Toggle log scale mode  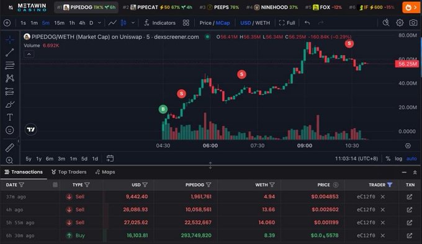click(398, 159)
